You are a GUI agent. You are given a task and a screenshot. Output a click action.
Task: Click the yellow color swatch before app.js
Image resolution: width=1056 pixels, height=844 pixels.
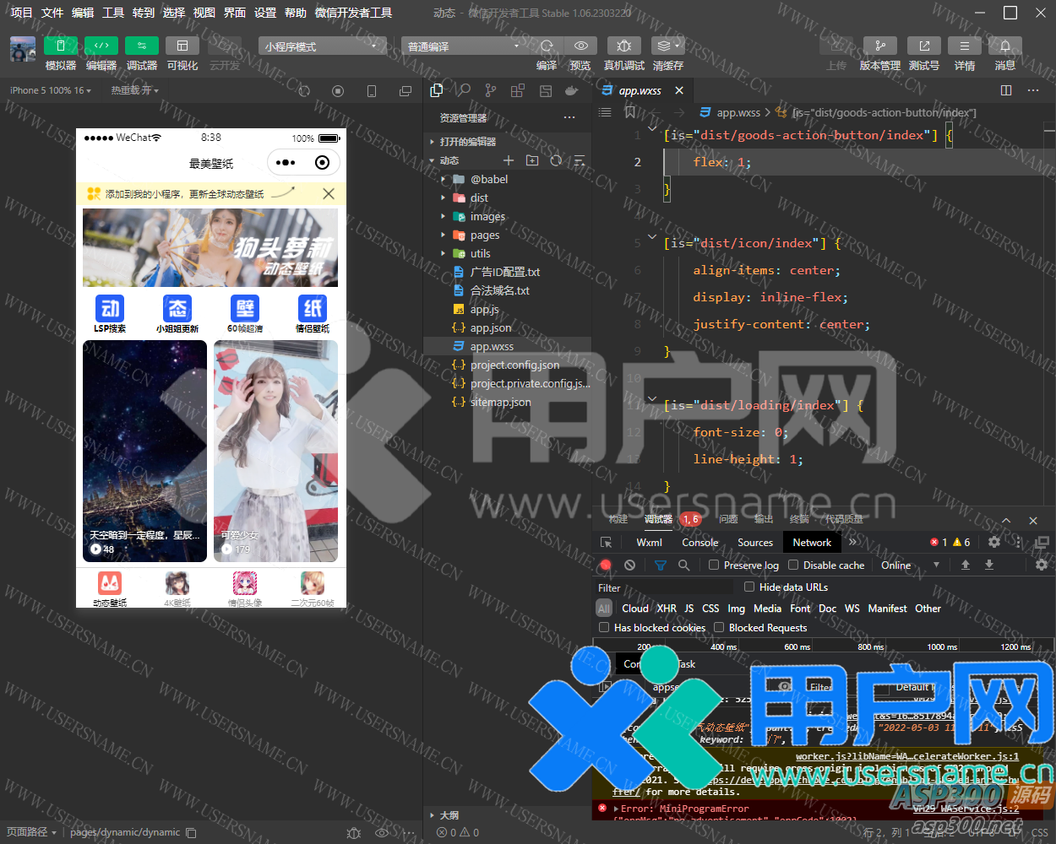(x=459, y=310)
